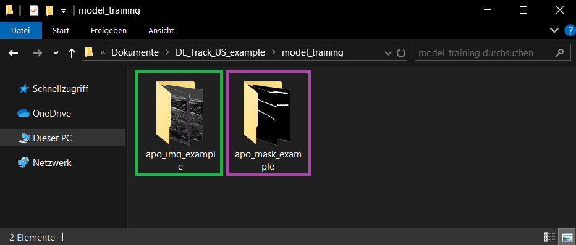Open the arrow after DL_Track_US_example breadcrumb
Image resolution: width=576 pixels, height=245 pixels.
(273, 53)
